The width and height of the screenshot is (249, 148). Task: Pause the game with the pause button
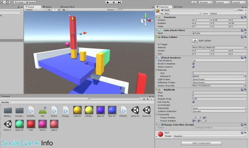114,2
